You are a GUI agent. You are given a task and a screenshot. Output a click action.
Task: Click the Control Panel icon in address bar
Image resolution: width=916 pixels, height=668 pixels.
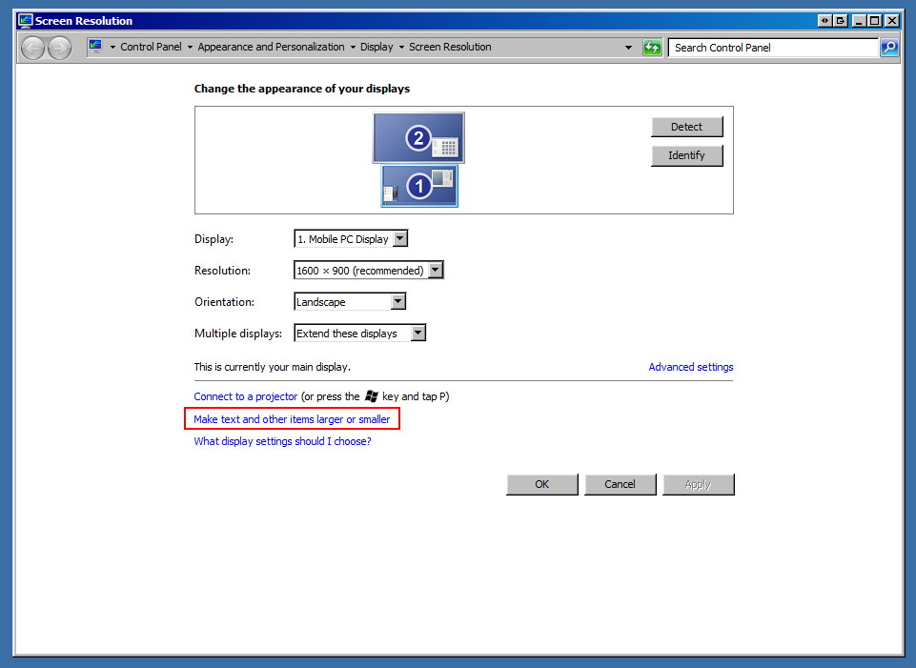click(96, 47)
